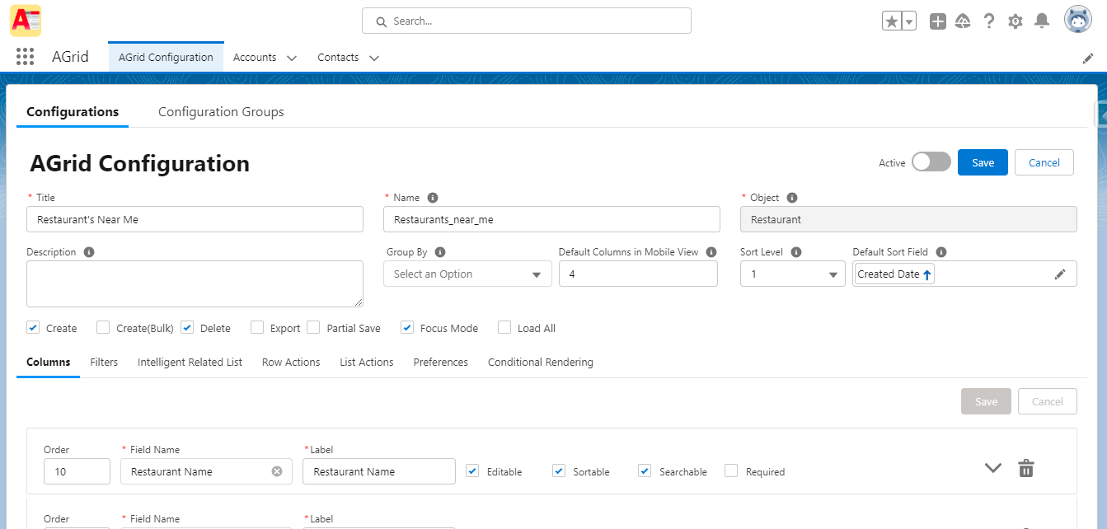
Task: Click the info icon next to Description
Action: 89,252
